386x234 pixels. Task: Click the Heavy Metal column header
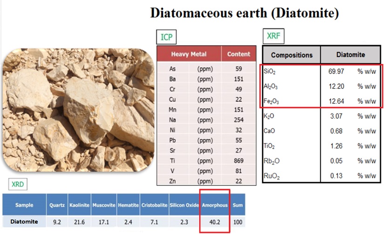click(x=189, y=54)
